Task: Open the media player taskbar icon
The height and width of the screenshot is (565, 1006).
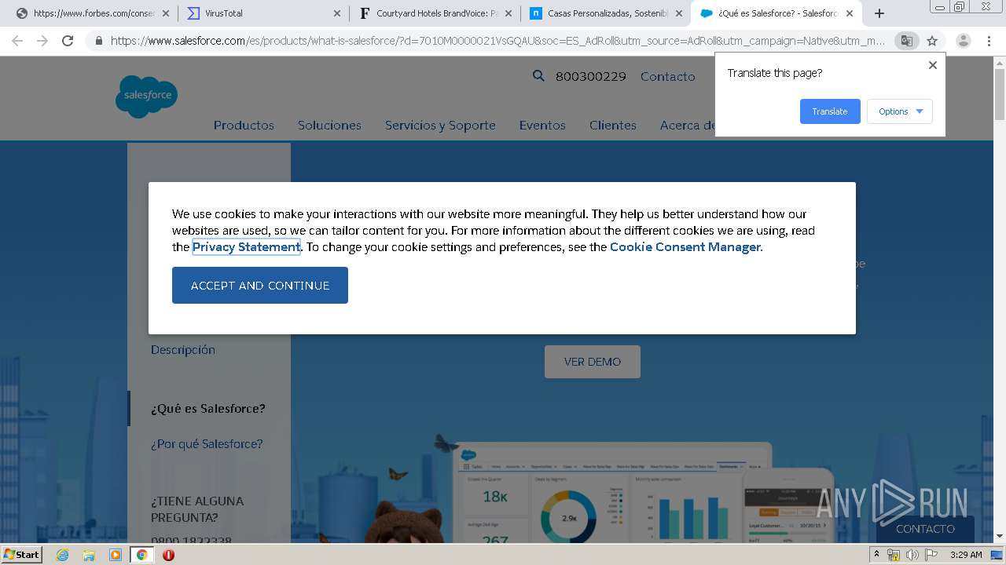Action: point(116,555)
